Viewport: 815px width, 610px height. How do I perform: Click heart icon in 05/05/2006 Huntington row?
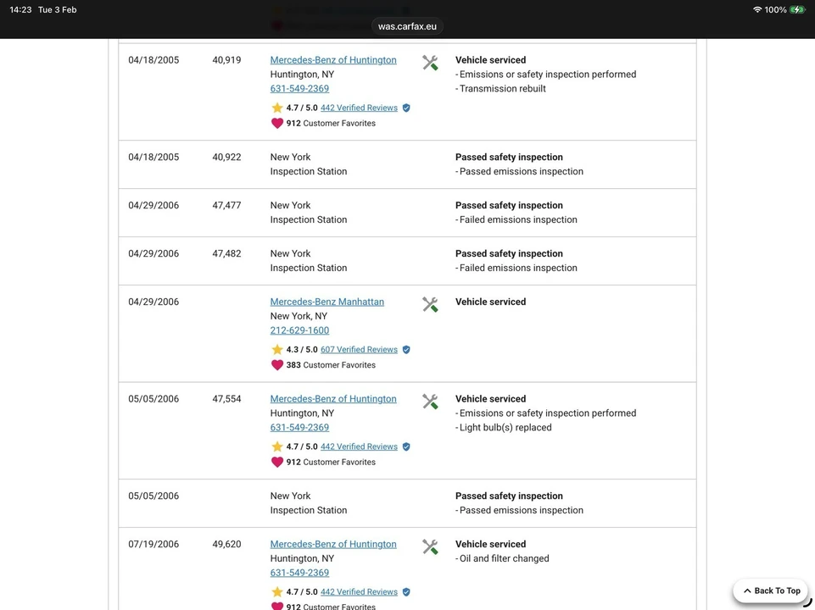(x=277, y=462)
